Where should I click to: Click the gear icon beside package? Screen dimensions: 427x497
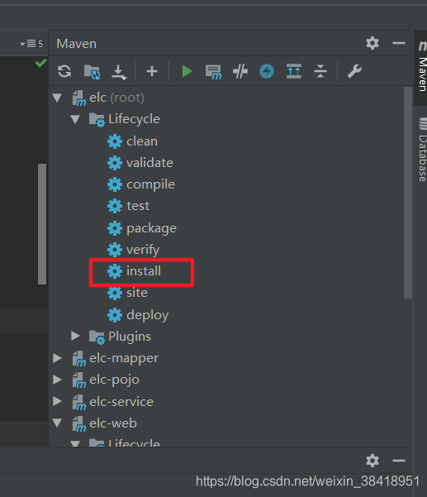click(x=115, y=228)
